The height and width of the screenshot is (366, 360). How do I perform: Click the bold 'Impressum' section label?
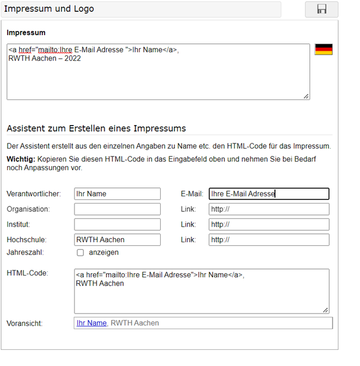[26, 33]
